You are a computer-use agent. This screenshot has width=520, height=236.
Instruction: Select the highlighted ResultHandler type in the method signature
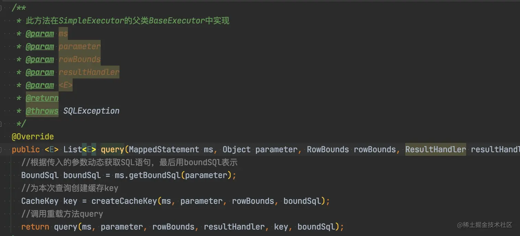(435, 150)
